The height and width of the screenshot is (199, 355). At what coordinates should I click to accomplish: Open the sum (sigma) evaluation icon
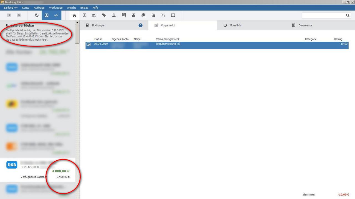[84, 15]
